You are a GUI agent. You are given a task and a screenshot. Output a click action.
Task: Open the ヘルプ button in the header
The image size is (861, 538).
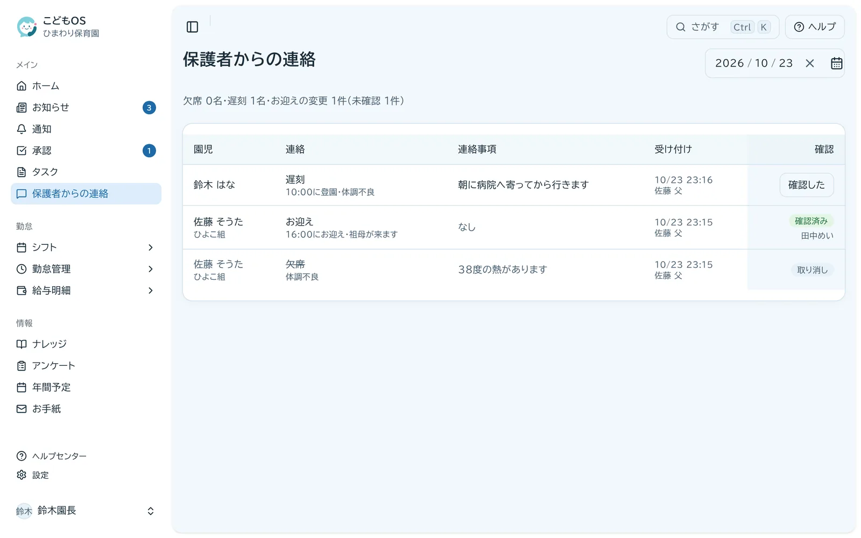click(815, 27)
